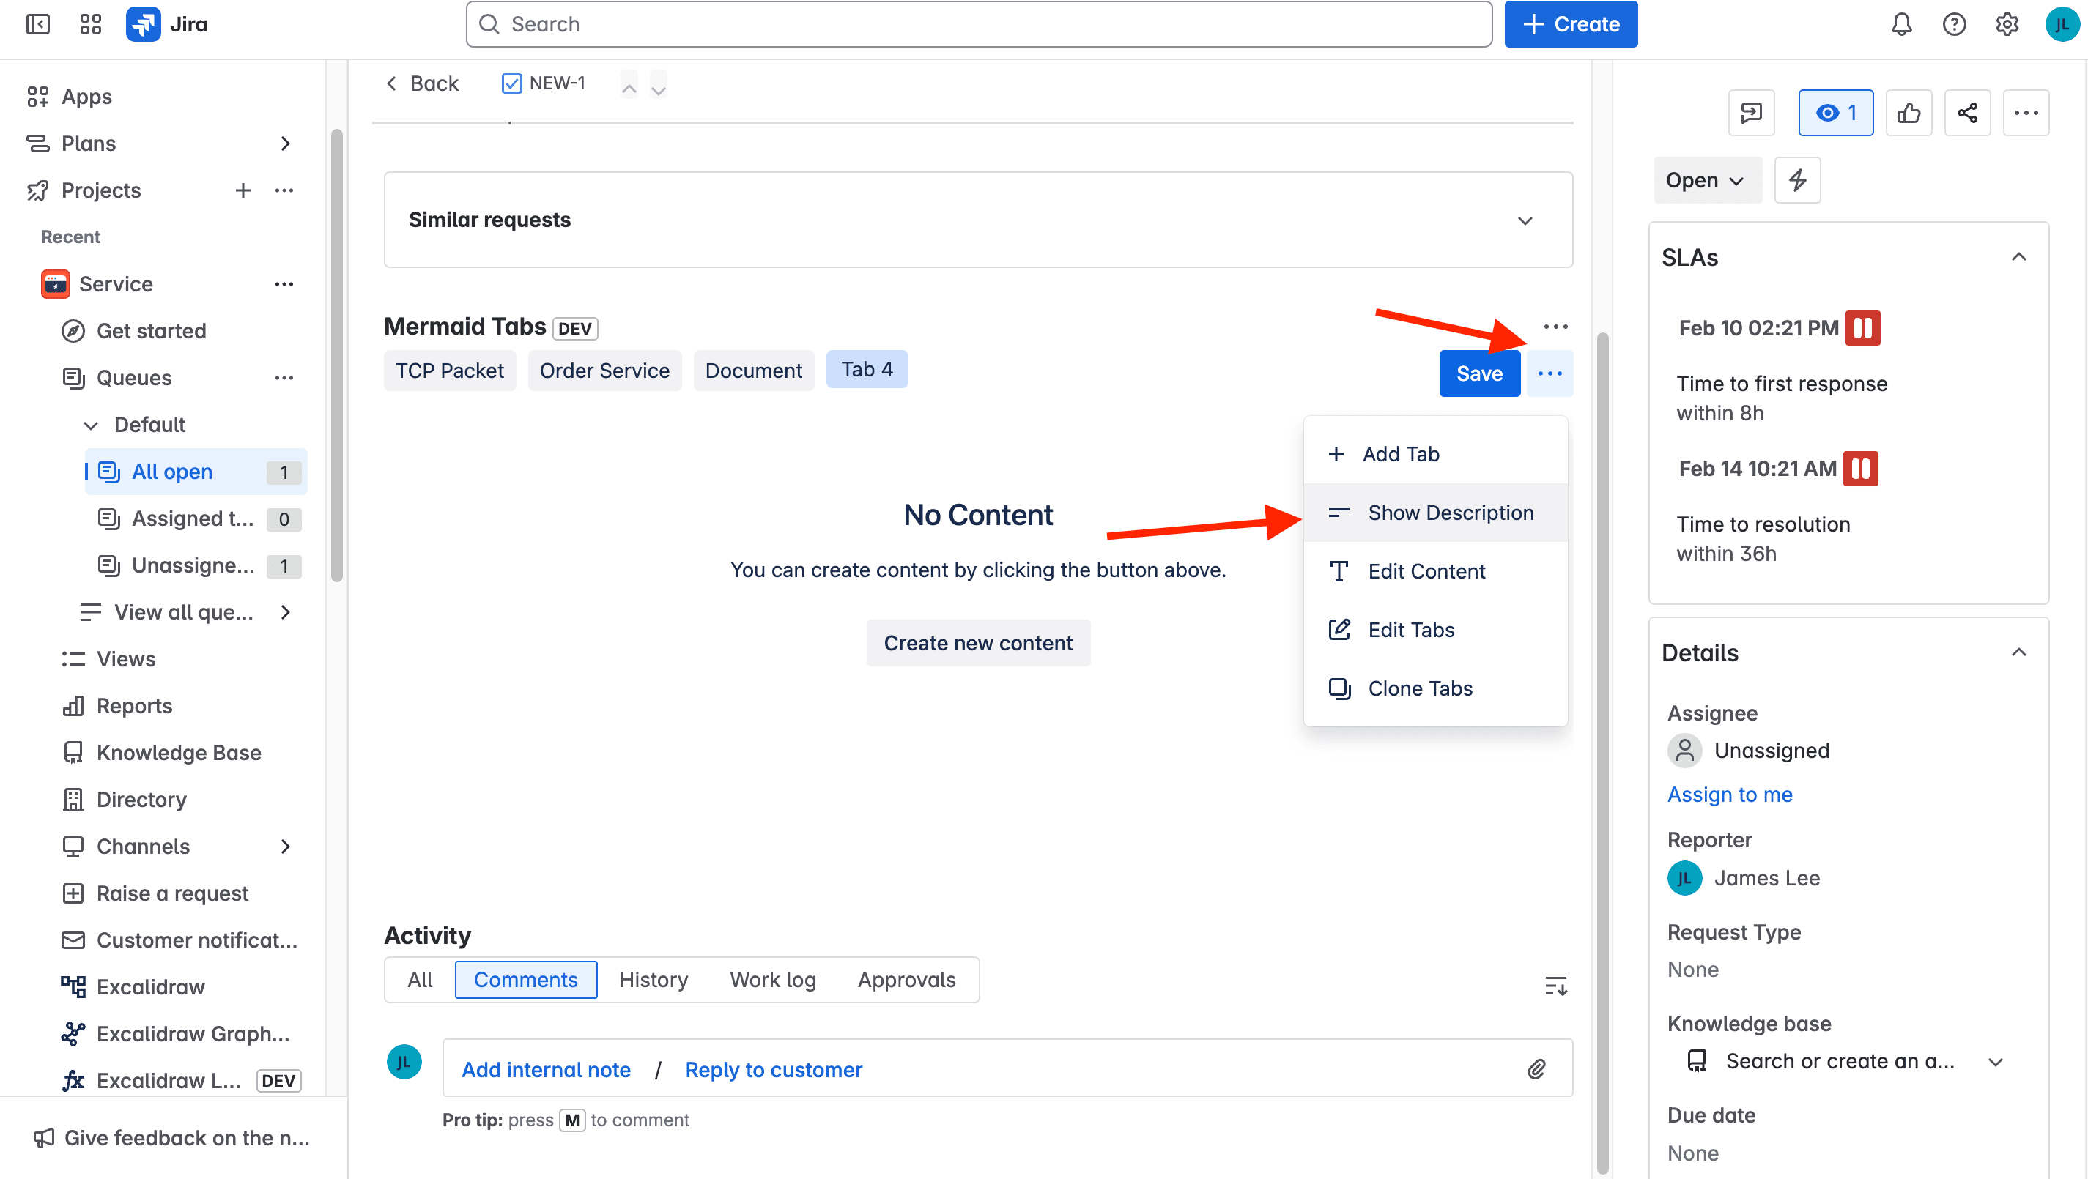Click Create new content button
Viewport: 2088px width, 1179px height.
click(977, 642)
